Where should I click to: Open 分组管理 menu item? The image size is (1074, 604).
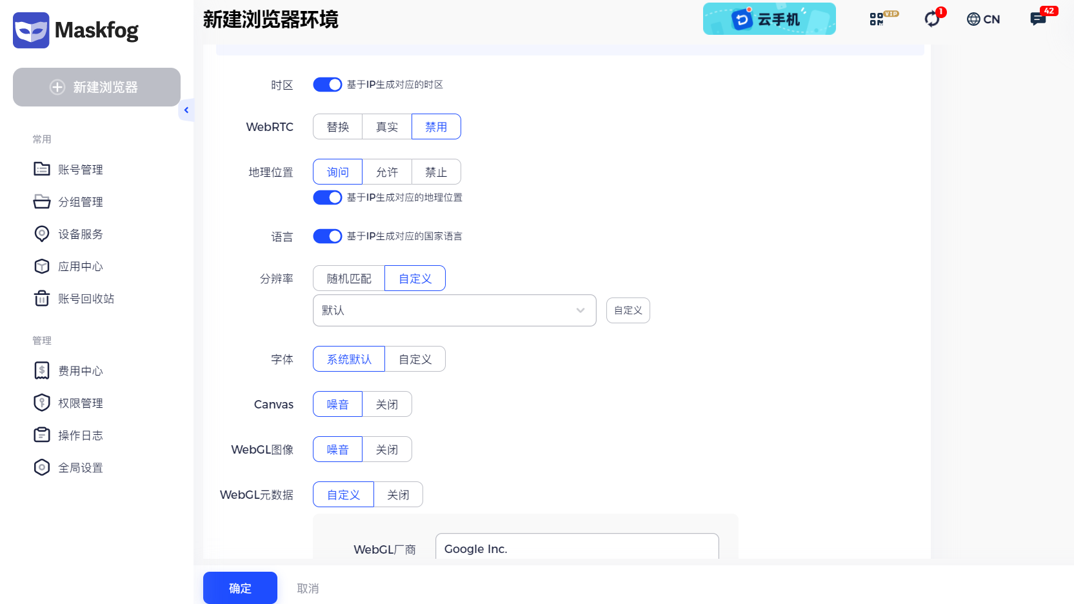[x=81, y=202]
